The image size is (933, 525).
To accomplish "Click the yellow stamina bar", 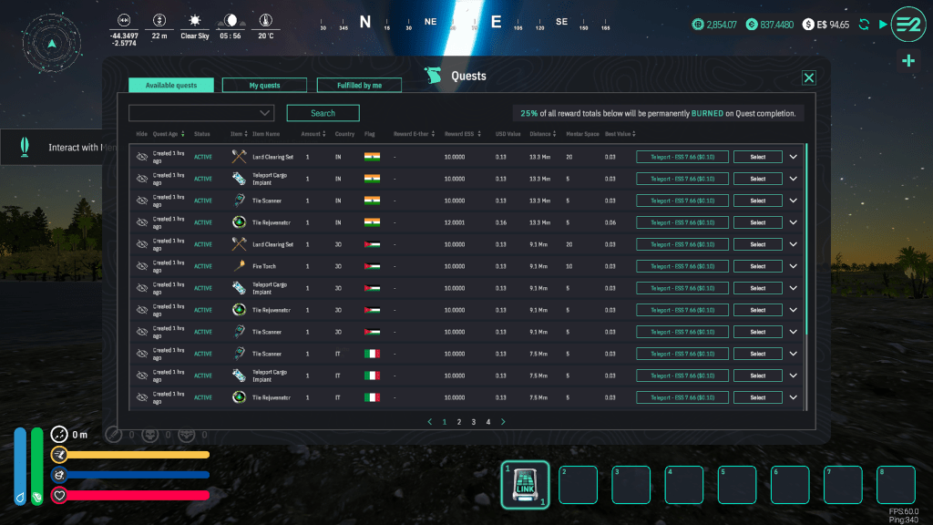I will pyautogui.click(x=138, y=455).
